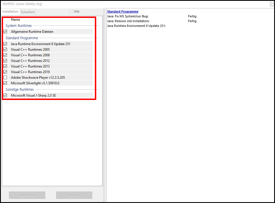The height and width of the screenshot is (203, 275).
Task: Select Visual C++ Runtimes 2019 row
Action: [x=51, y=72]
